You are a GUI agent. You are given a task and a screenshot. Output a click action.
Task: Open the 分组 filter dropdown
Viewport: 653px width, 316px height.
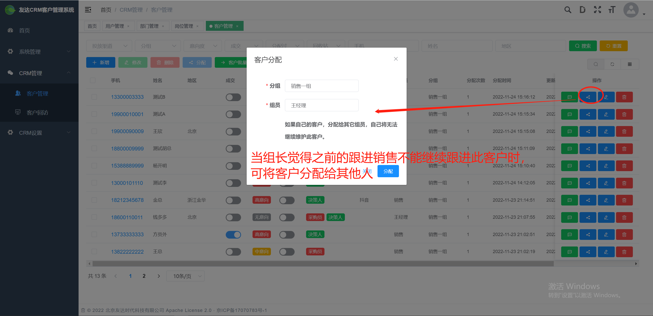(x=158, y=46)
